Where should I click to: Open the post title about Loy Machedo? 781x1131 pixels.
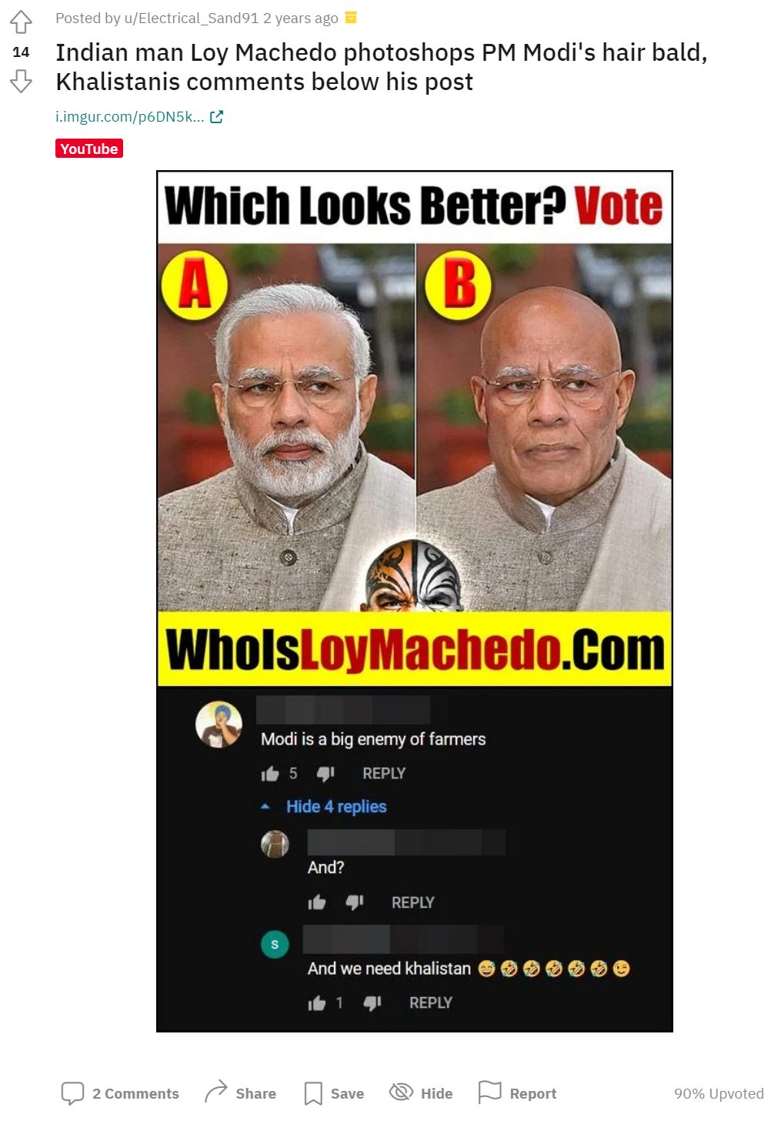point(382,67)
